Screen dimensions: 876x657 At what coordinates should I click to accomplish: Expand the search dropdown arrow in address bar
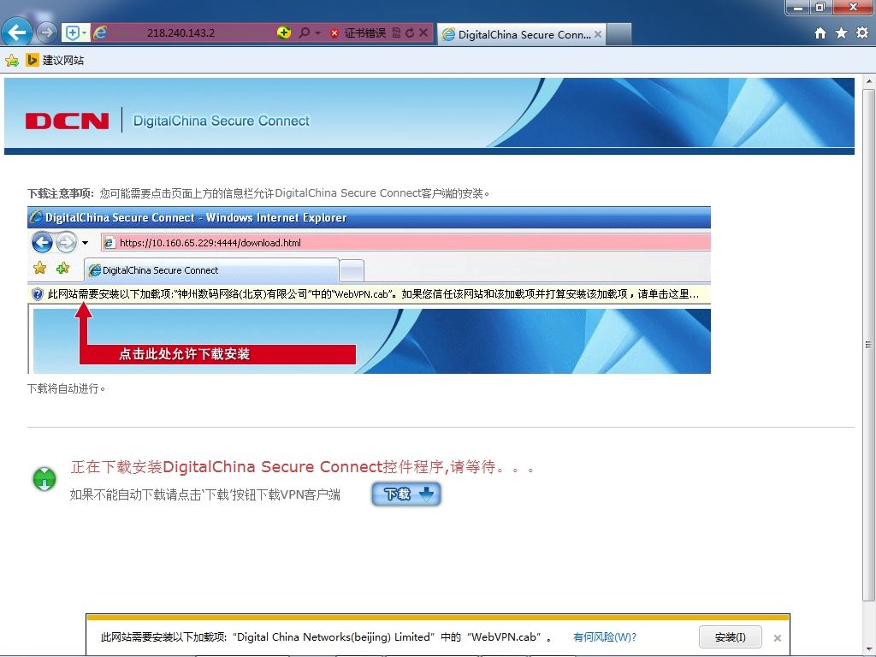pos(318,33)
